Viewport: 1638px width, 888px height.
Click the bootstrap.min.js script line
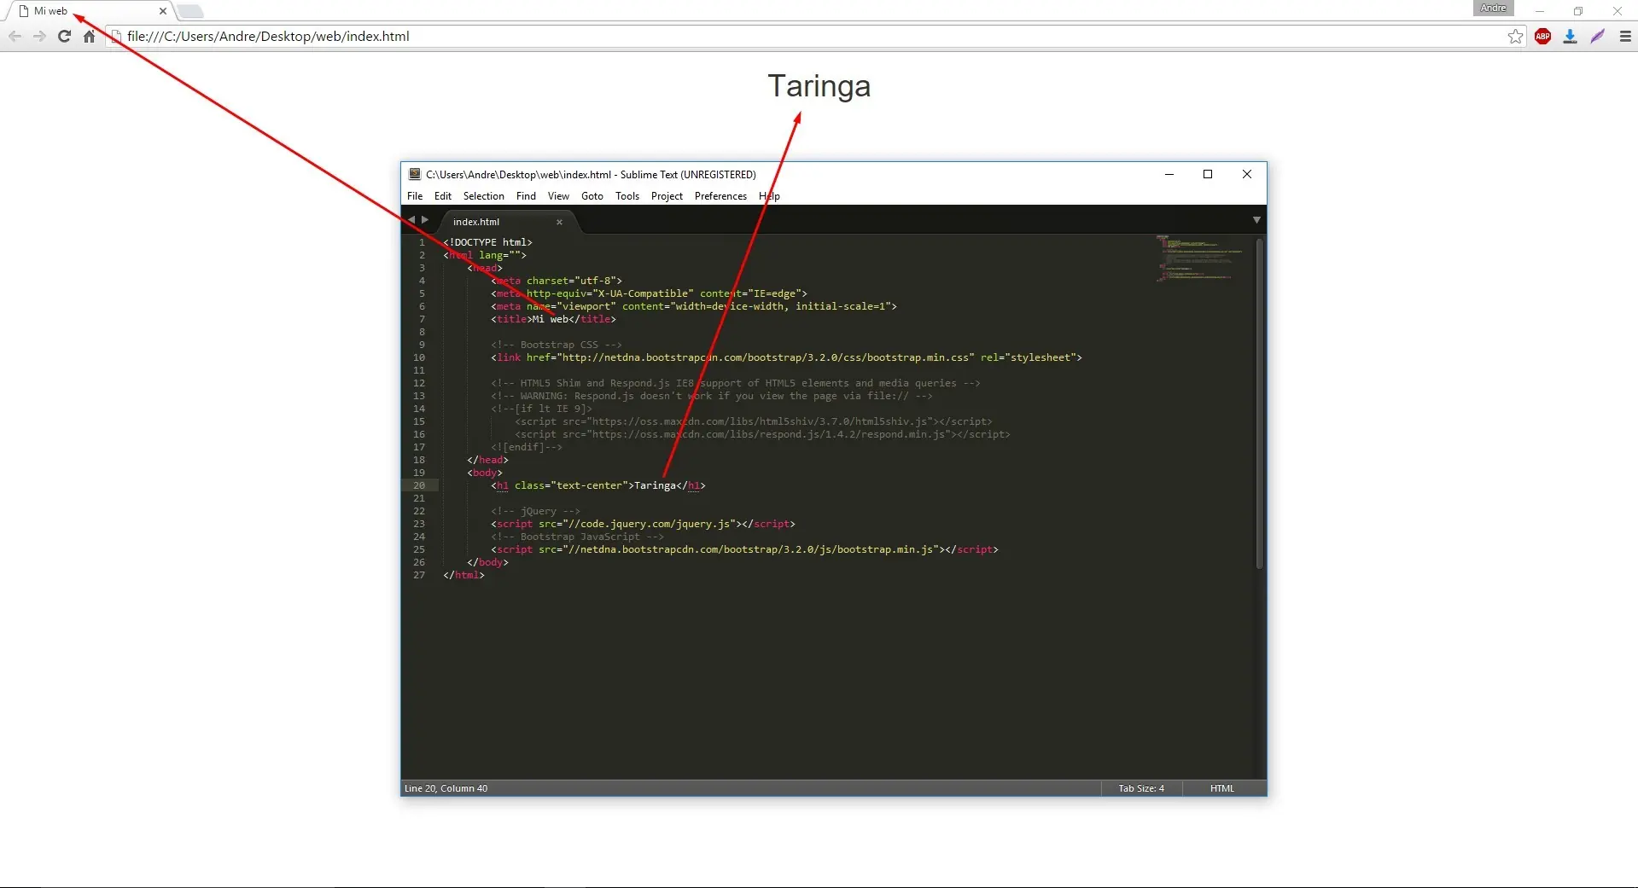point(744,549)
